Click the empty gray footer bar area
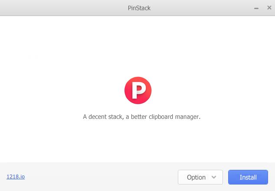The height and width of the screenshot is (191, 275). click(x=100, y=177)
